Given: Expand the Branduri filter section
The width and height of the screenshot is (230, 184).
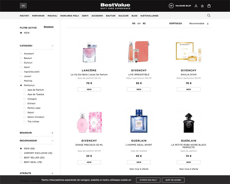Looking at the screenshot, I should [52, 133].
